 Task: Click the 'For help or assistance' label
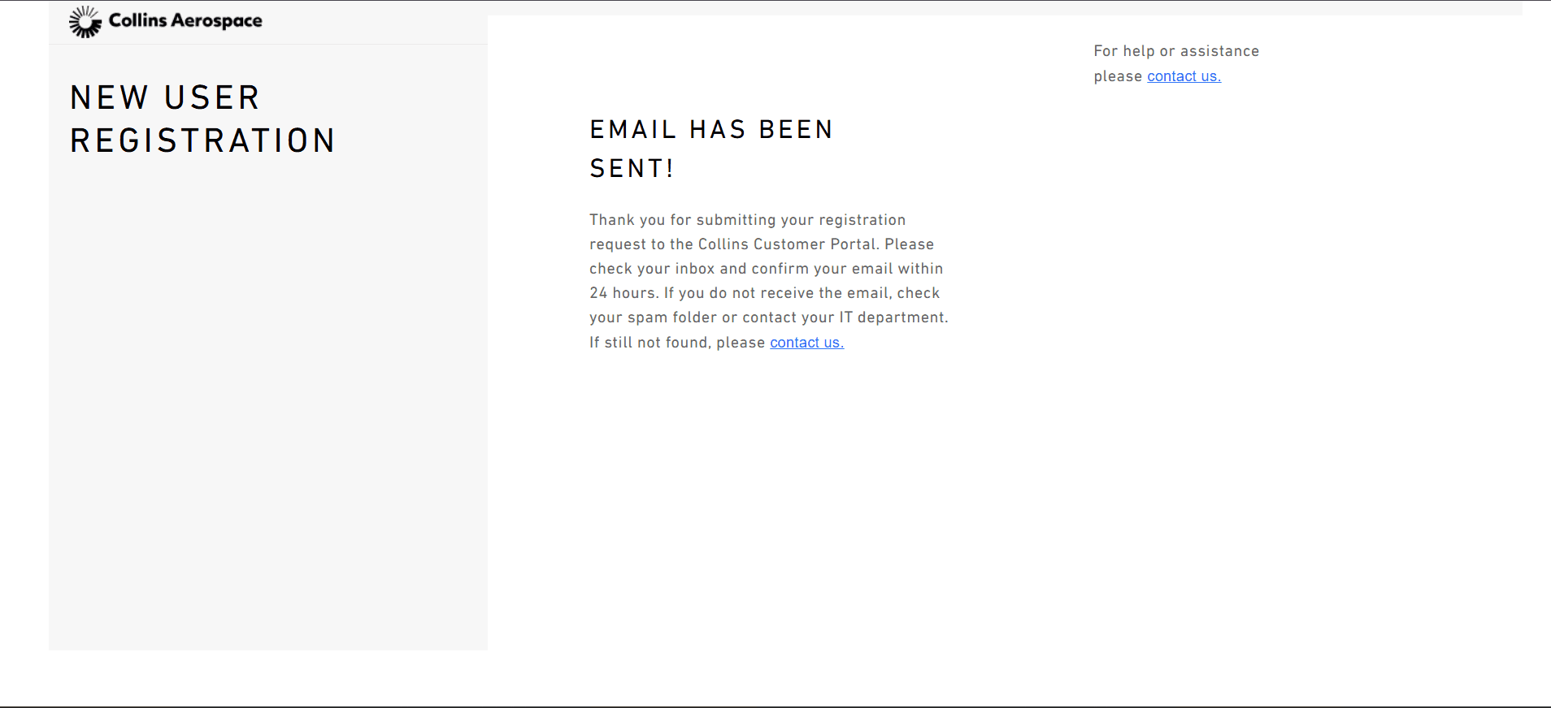[1176, 50]
